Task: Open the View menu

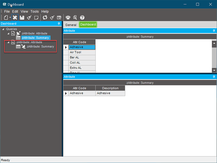Action: (x=24, y=11)
